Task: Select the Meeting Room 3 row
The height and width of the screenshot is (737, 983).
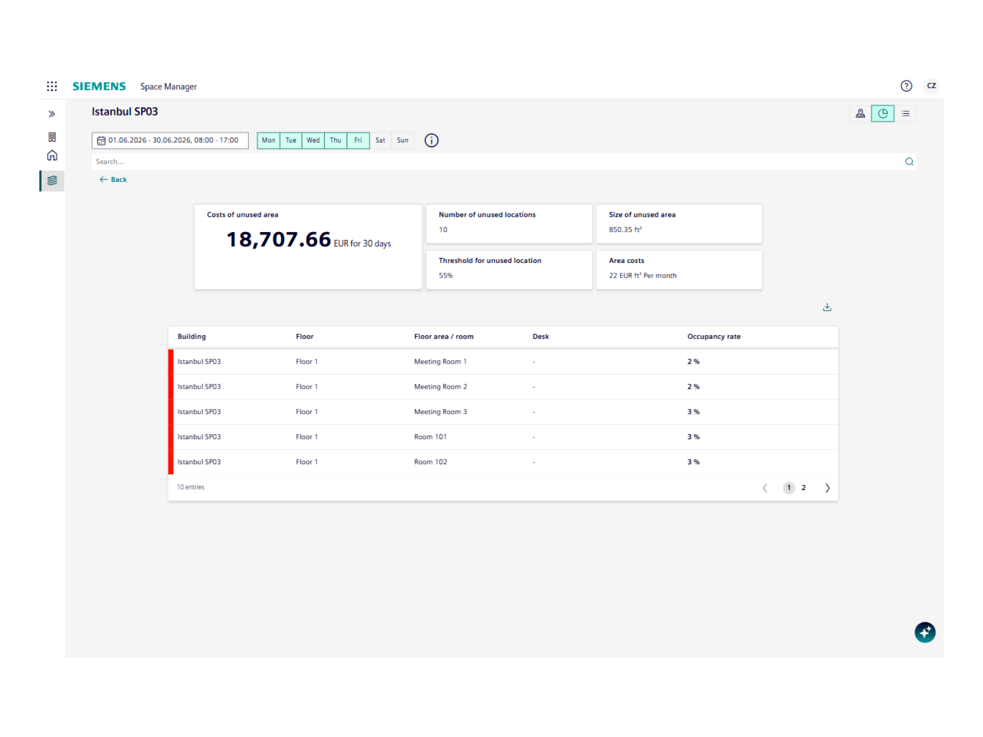Action: [503, 412]
